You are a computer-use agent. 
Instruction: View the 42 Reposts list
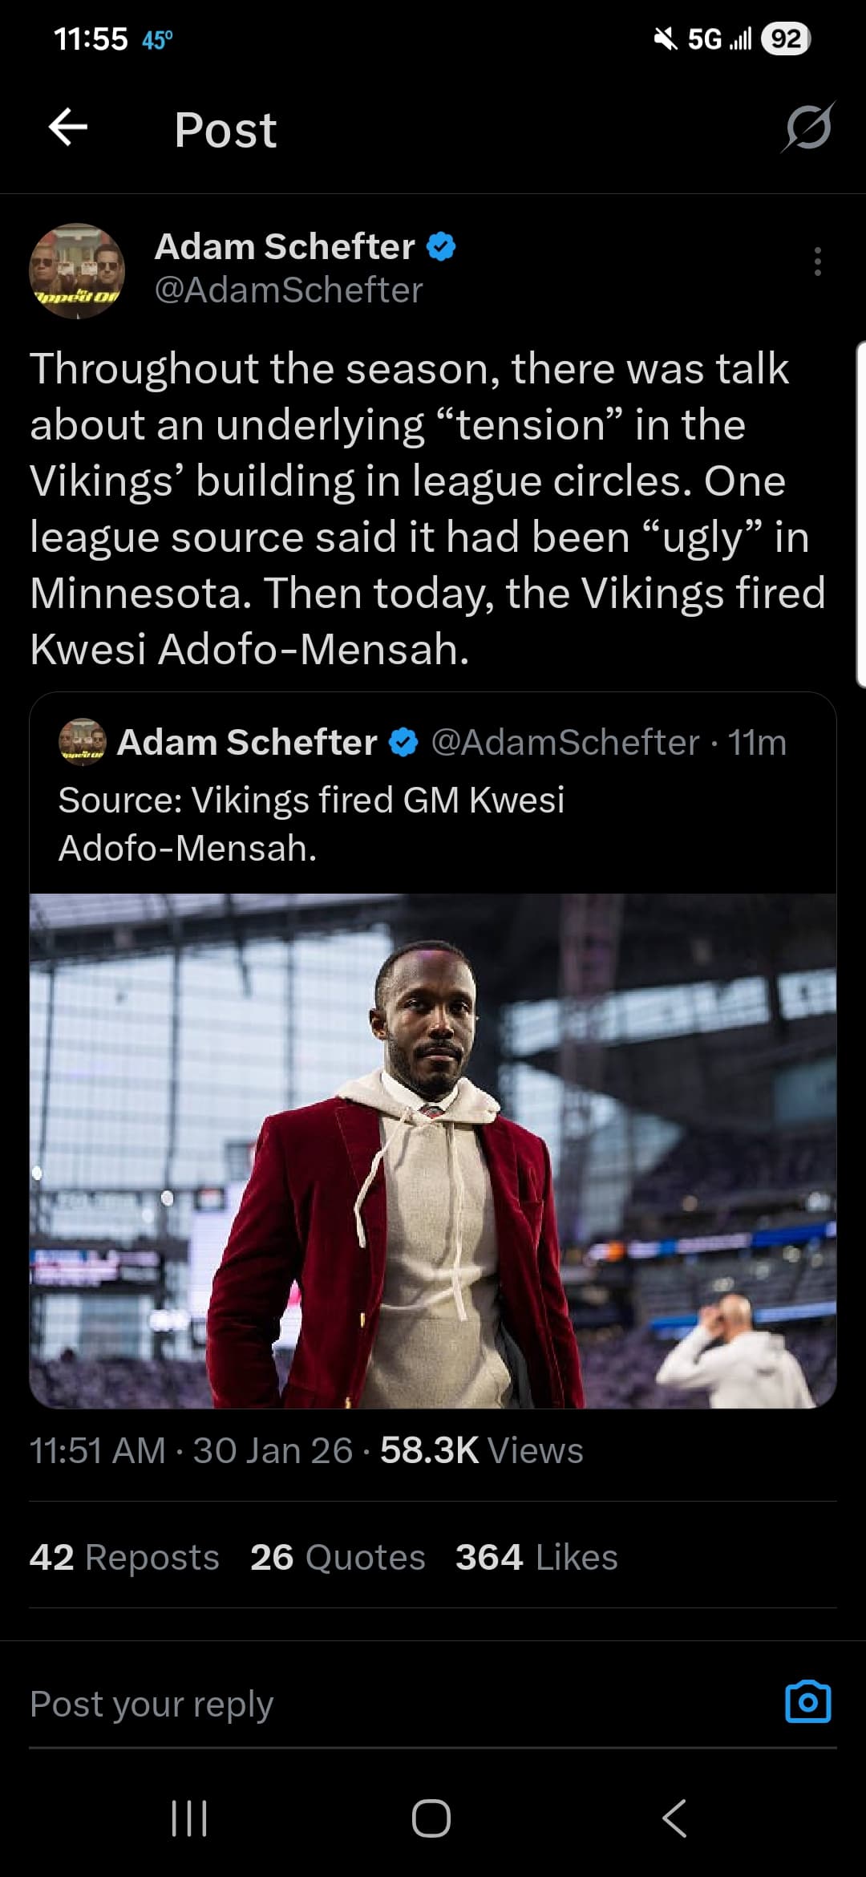coord(124,1557)
